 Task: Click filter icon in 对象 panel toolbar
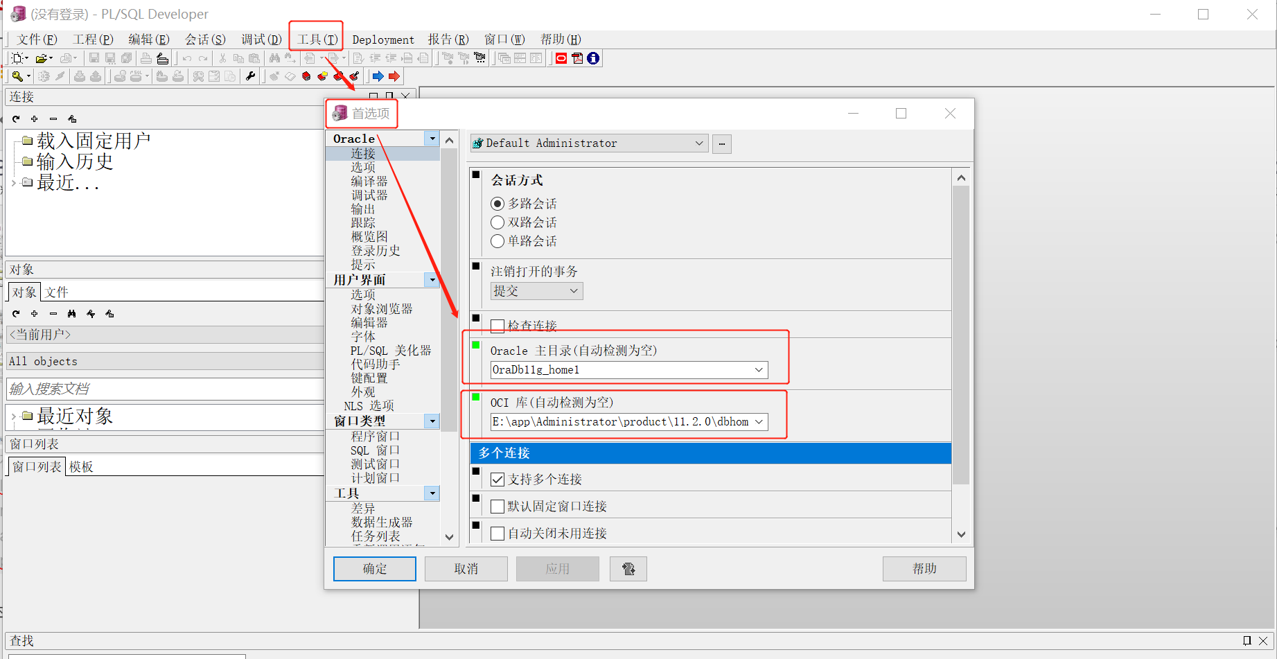(91, 314)
